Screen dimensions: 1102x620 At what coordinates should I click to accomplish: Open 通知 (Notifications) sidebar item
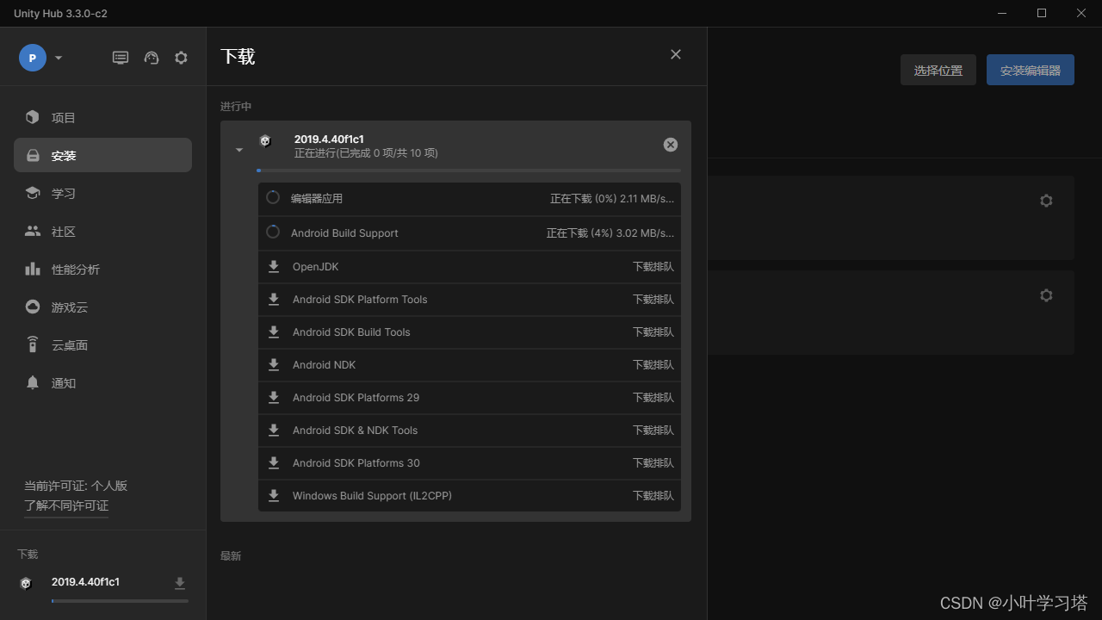102,383
